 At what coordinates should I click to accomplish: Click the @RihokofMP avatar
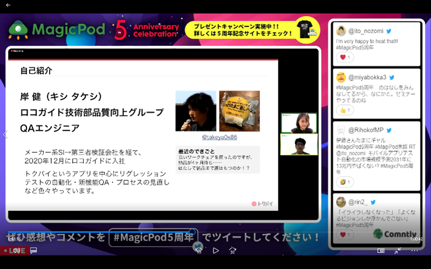click(341, 130)
